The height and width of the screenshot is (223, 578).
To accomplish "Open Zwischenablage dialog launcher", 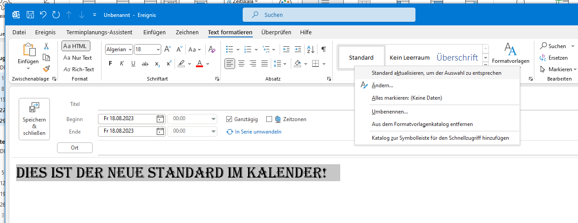I will [54, 79].
